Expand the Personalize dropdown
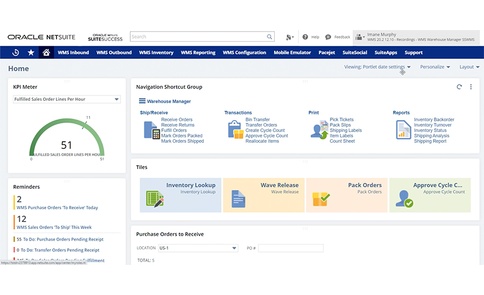484x295 pixels. pos(435,67)
